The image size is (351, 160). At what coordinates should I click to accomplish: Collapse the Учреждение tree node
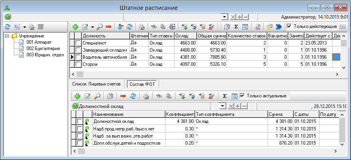pos(7,36)
